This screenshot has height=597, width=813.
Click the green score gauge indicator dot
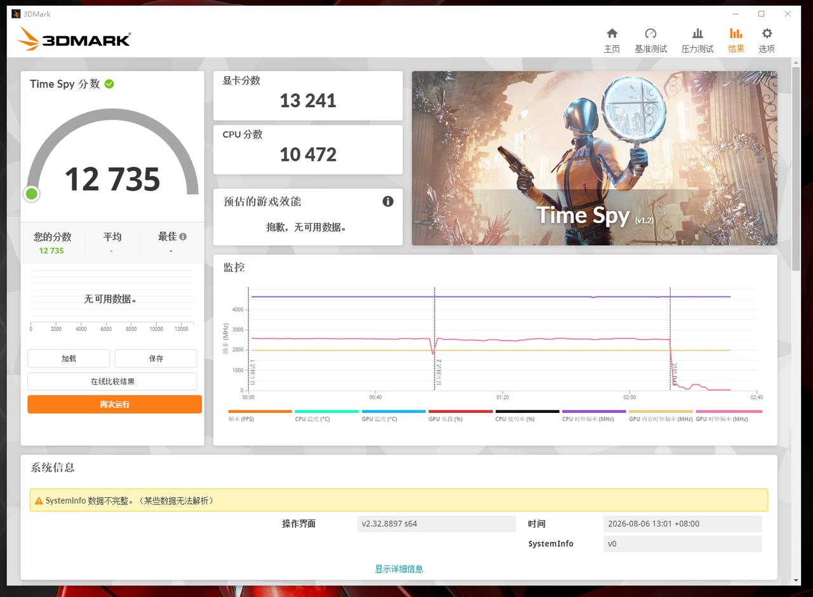[32, 194]
